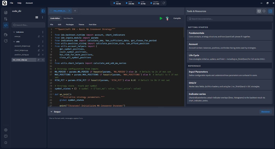Open the bar chart dashboard sidebar icon
The height and width of the screenshot is (149, 275).
[x=6, y=12]
